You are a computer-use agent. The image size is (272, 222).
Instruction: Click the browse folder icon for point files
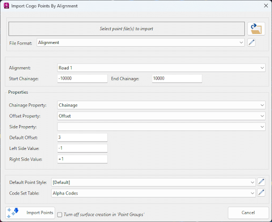pyautogui.click(x=256, y=29)
